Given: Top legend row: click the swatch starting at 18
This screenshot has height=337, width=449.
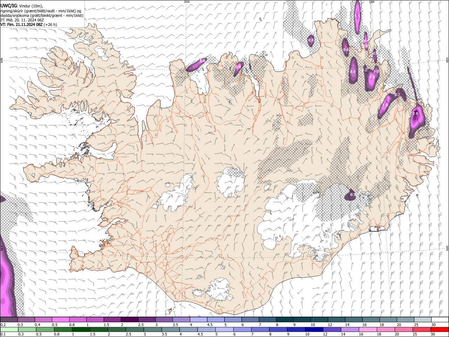Looking at the screenshot, I should click(x=388, y=319).
